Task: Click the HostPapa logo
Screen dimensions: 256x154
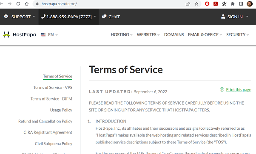Action: click(20, 34)
